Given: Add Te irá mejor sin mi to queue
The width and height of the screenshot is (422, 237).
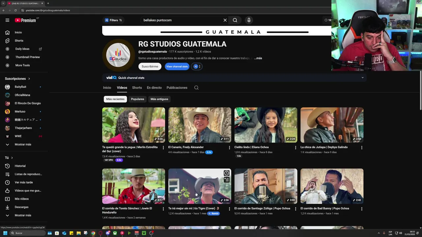Looking at the screenshot, I should click(226, 180).
